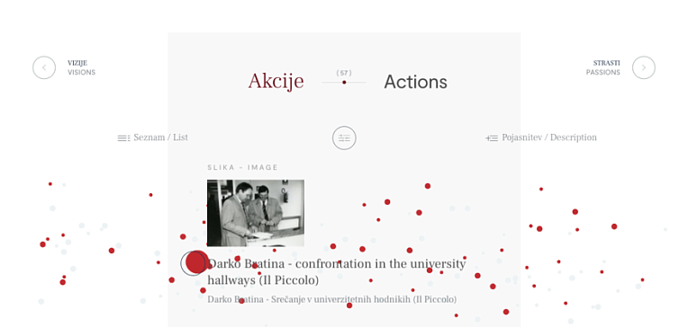This screenshot has height=327, width=688.
Task: Select the large highlighted red dot
Action: point(196,262)
